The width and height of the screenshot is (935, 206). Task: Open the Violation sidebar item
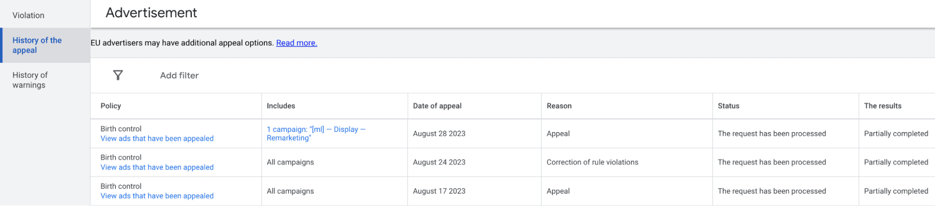coord(29,15)
